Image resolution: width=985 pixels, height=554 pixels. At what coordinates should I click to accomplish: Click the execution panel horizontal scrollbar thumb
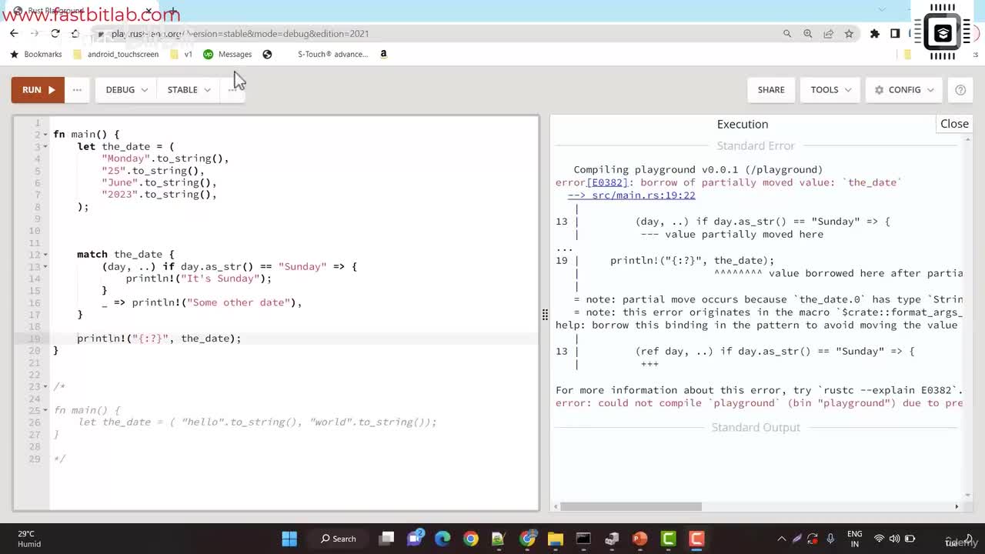[x=631, y=506]
